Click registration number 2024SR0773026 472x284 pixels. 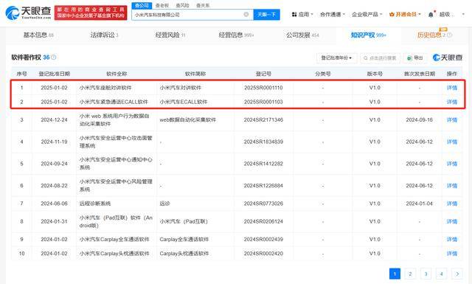pos(263,204)
